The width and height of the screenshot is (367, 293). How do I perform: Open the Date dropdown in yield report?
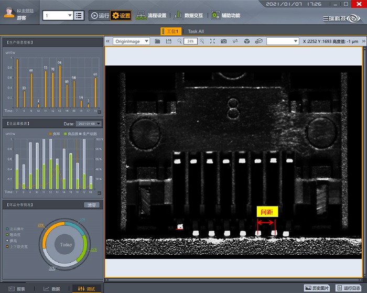(x=89, y=124)
